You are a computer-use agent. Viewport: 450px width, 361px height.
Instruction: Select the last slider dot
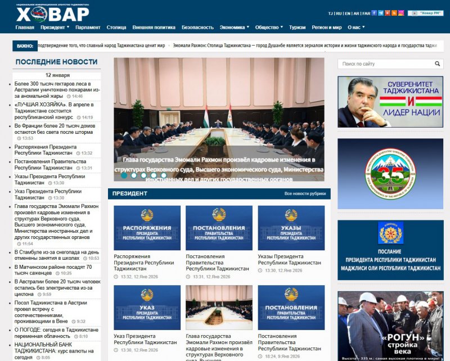[164, 175]
